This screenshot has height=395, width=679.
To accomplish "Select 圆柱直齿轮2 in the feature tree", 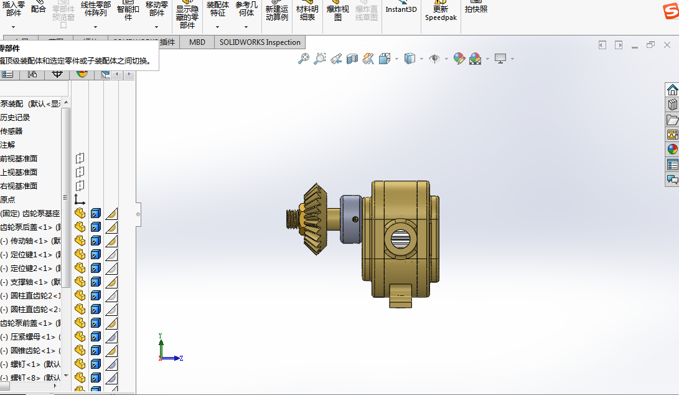I will pos(30,296).
